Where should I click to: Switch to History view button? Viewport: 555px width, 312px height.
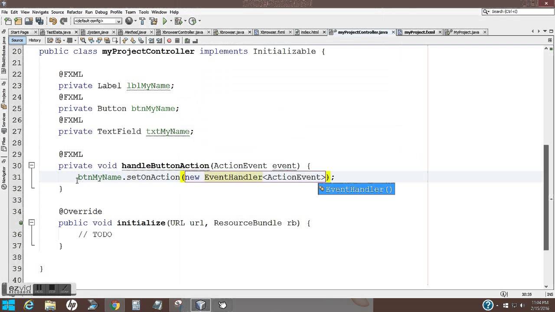[x=35, y=40]
